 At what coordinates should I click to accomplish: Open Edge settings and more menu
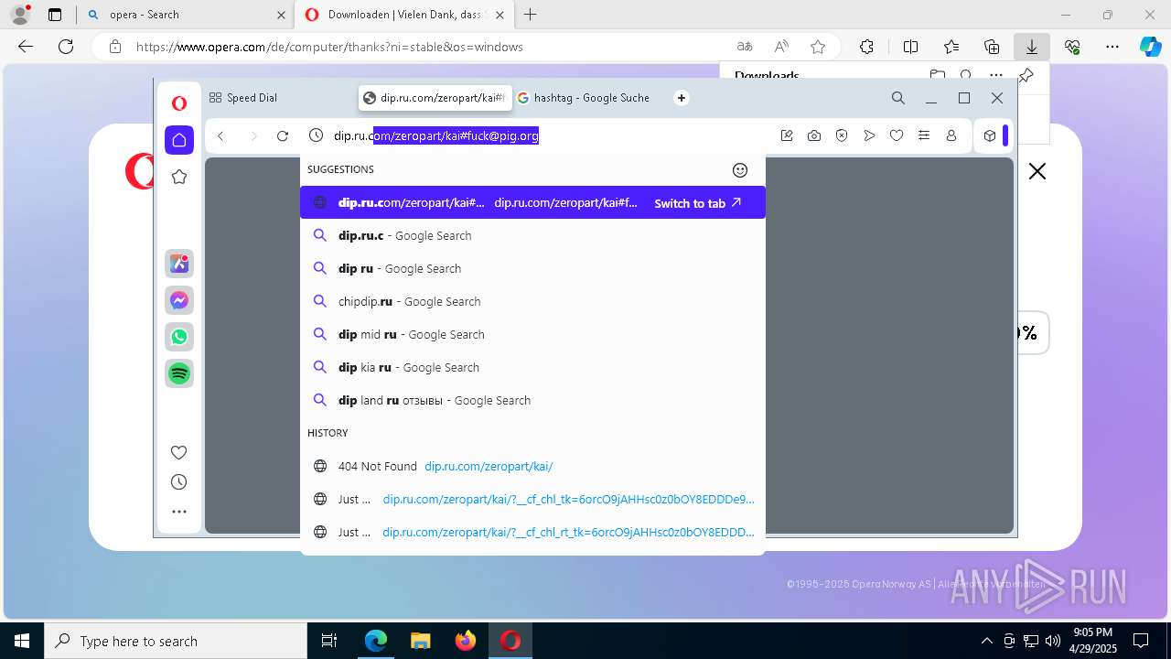click(x=1112, y=47)
